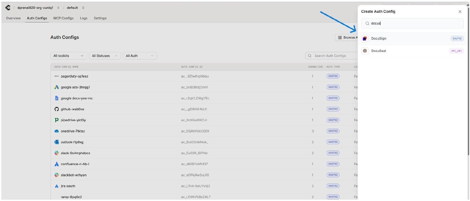Viewport: 470px width, 201px height.
Task: Click the Google Ads icon
Action: click(x=56, y=87)
